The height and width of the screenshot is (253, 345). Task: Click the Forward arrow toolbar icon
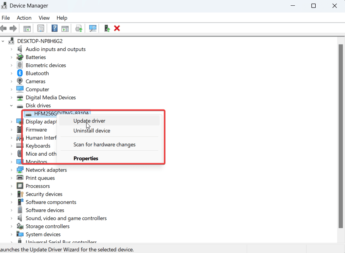click(x=13, y=28)
